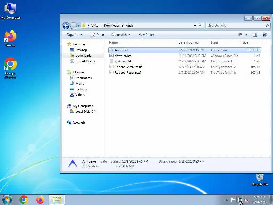Click the muted volume tray icon

click(x=246, y=200)
